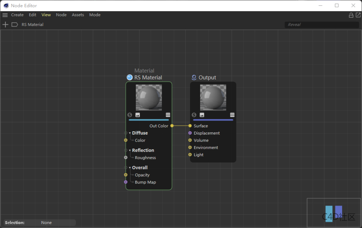Toggle the solo S icon on RS Material node
Image resolution: width=362 pixels, height=228 pixels.
pos(130,115)
